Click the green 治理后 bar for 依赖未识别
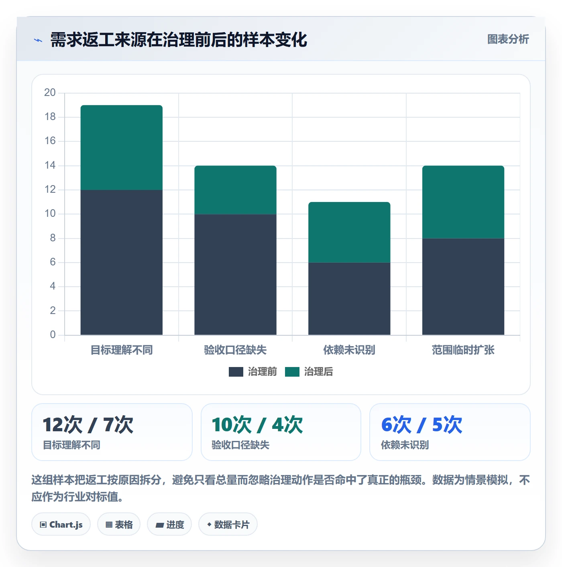The width and height of the screenshot is (562, 567). pos(349,232)
